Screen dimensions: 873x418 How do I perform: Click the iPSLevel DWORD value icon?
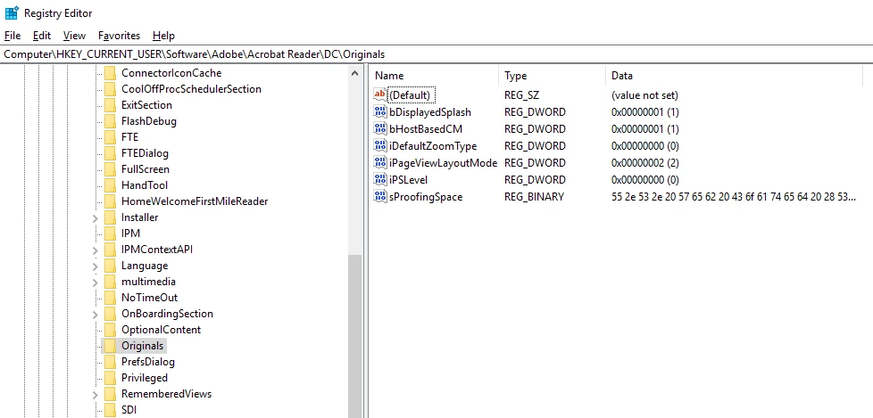tap(380, 179)
